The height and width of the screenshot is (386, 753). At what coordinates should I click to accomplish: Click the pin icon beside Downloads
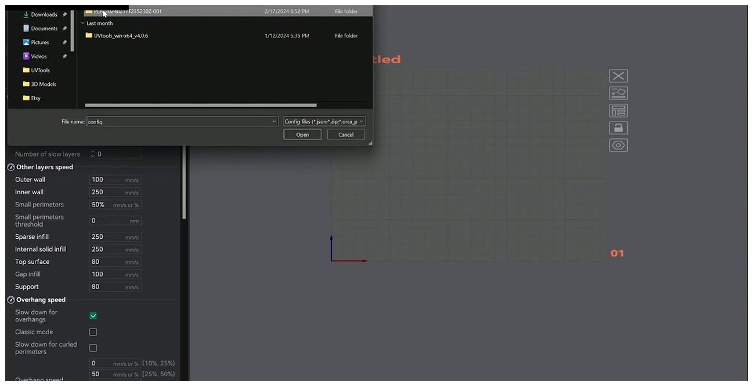pos(64,14)
